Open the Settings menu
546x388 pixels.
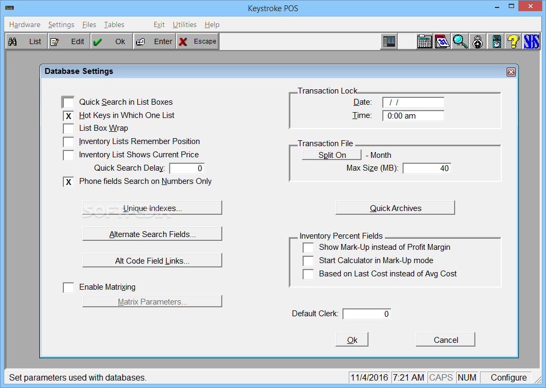pyautogui.click(x=61, y=24)
